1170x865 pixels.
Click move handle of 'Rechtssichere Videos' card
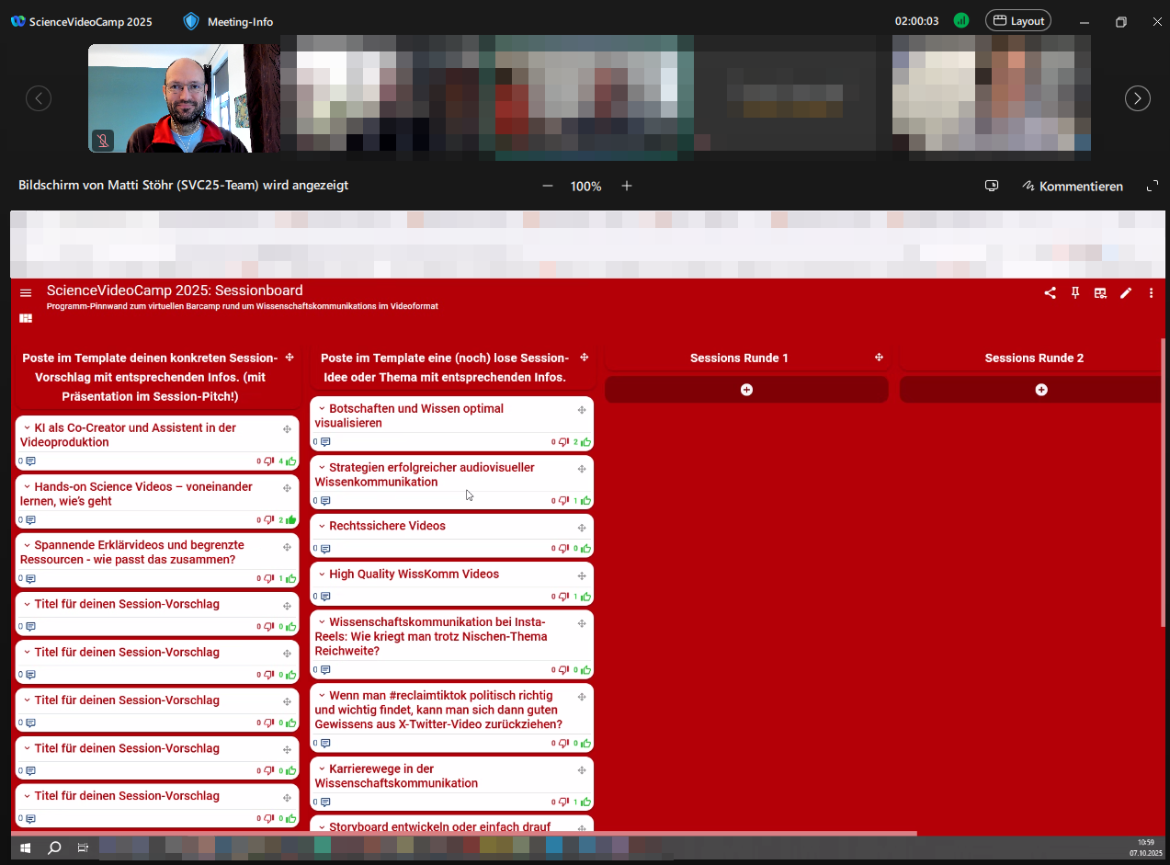582,528
